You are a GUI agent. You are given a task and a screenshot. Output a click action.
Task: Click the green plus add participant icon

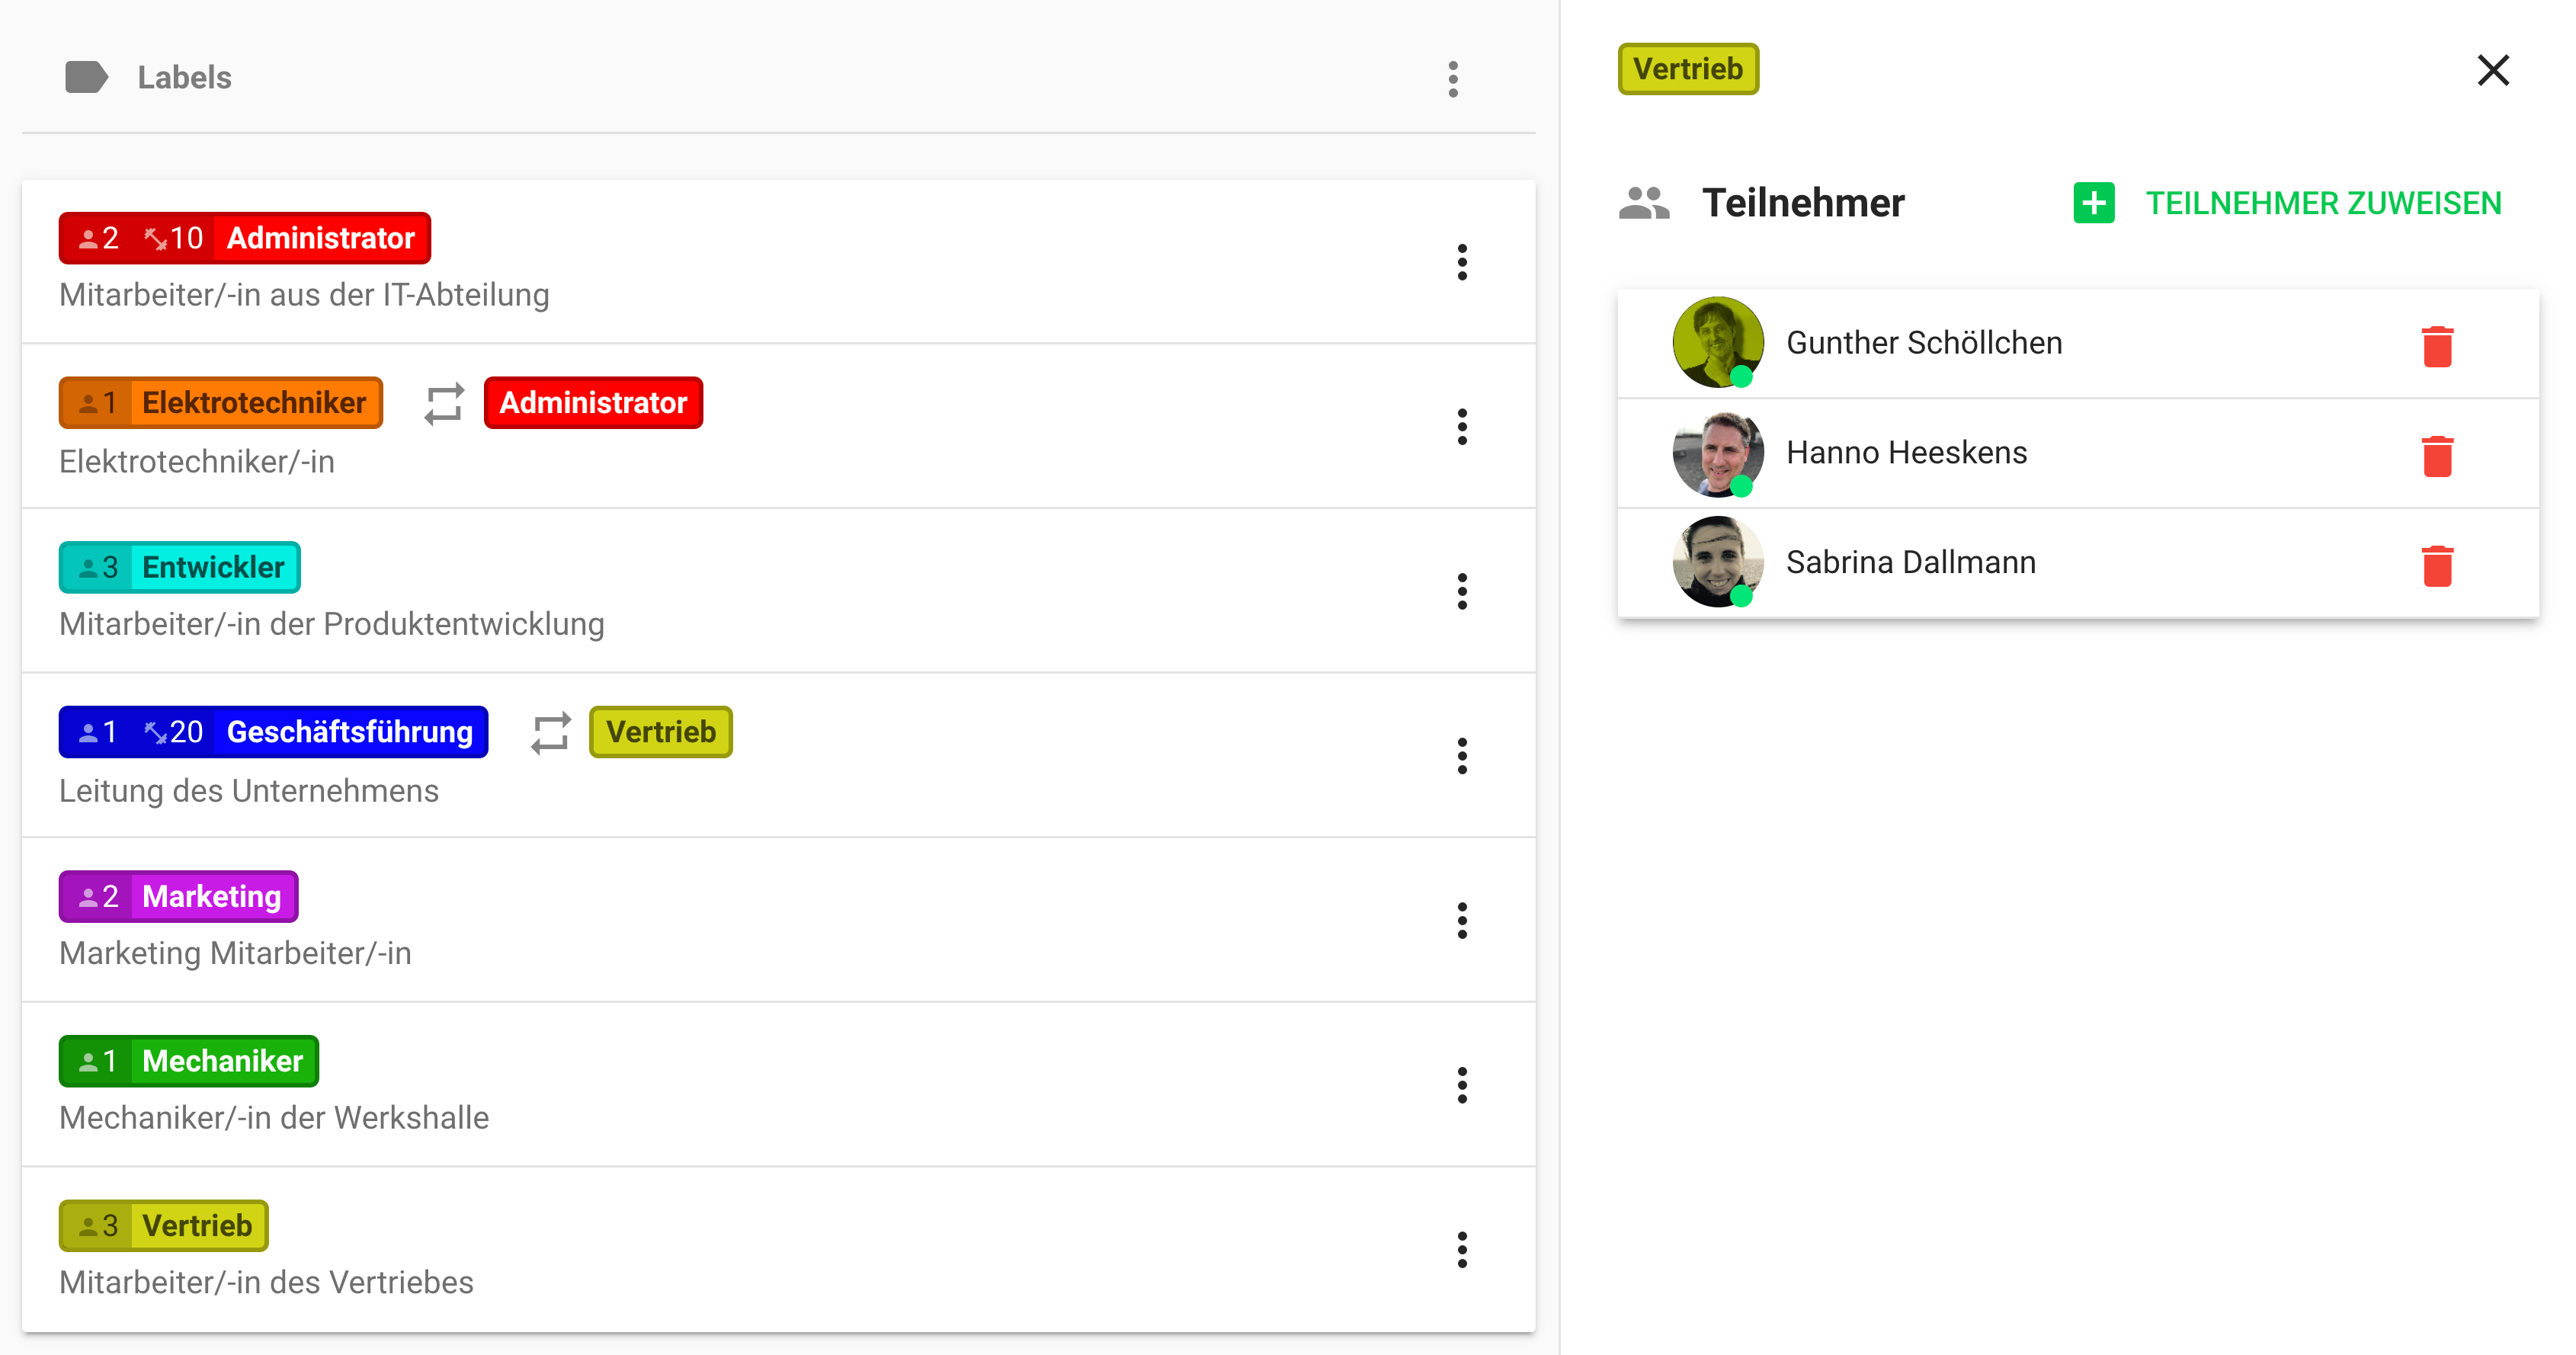click(x=2093, y=203)
